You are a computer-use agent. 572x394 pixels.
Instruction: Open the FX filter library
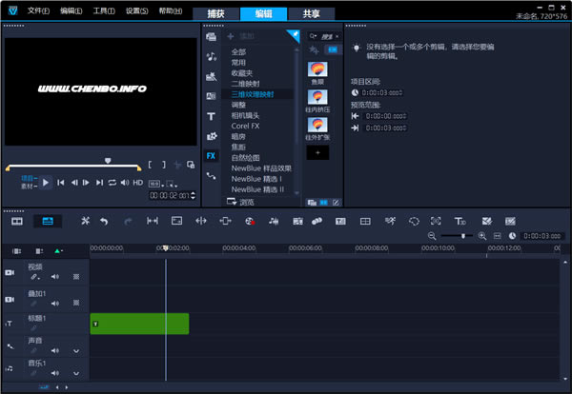point(211,156)
